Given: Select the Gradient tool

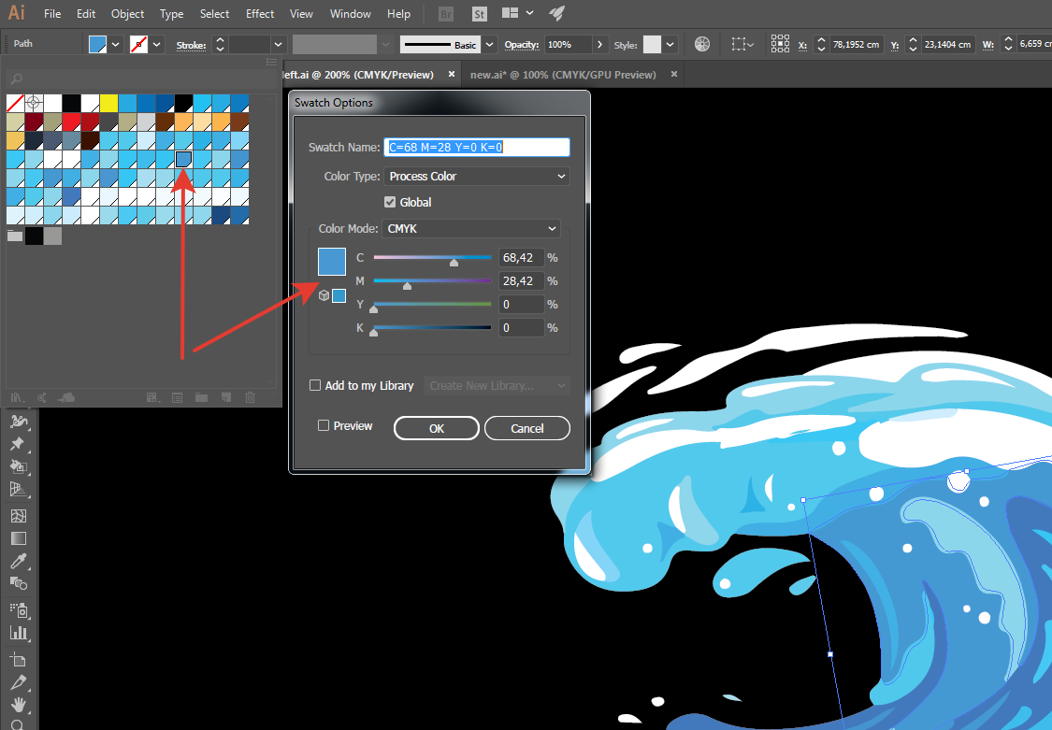Looking at the screenshot, I should [18, 539].
